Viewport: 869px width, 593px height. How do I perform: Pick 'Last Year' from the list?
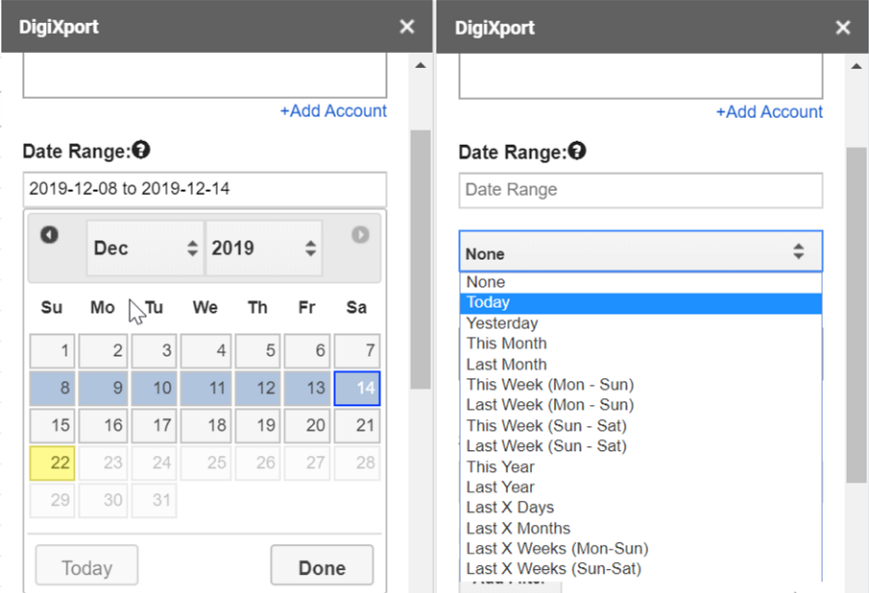tap(640, 487)
